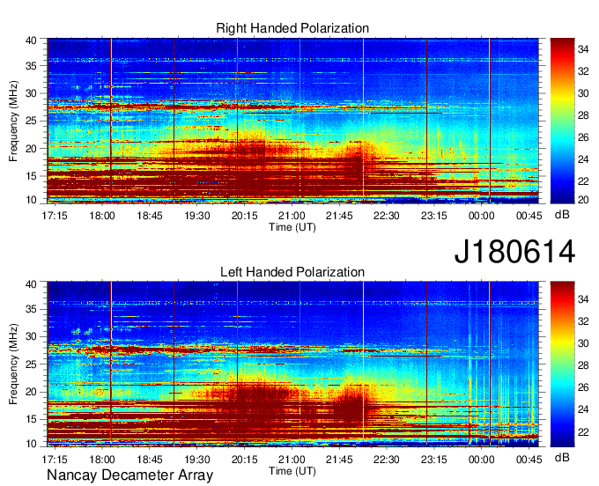Click "Frequency (MHz)" axis label of Right Handed plot

[14, 121]
